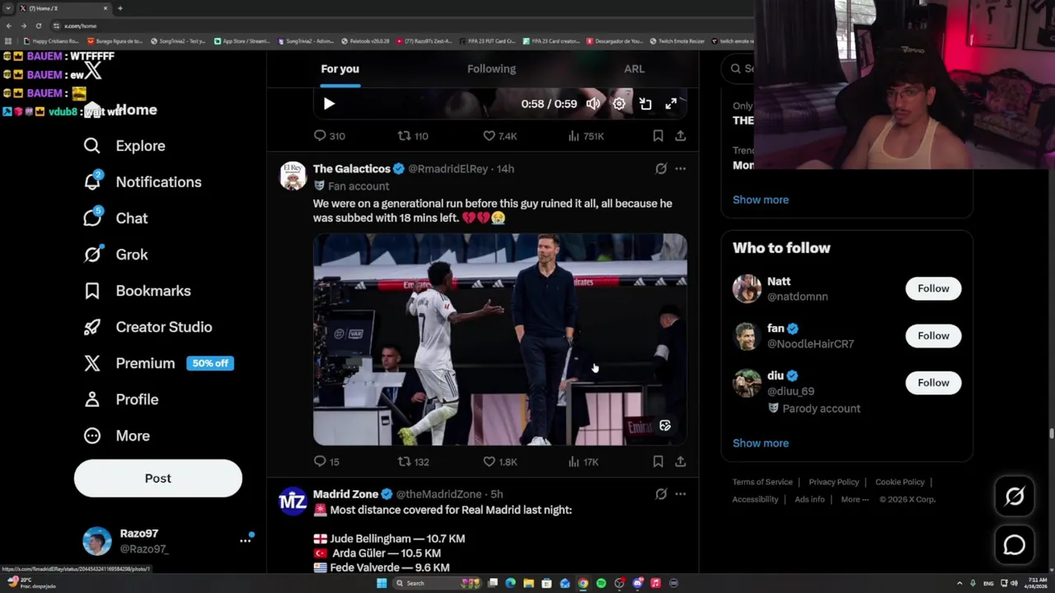Show more trends link
The width and height of the screenshot is (1055, 593).
click(761, 199)
